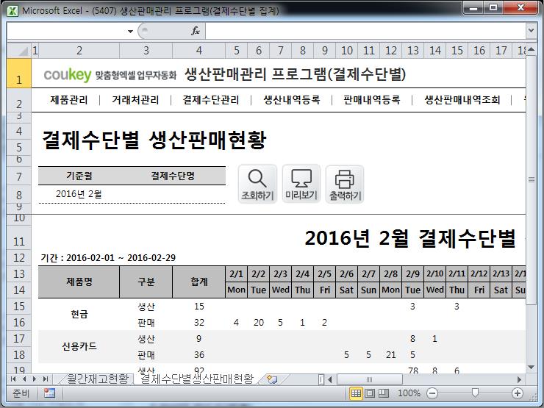This screenshot has height=408, width=544.
Task: Click the macro record icon in status bar
Action: click(49, 393)
